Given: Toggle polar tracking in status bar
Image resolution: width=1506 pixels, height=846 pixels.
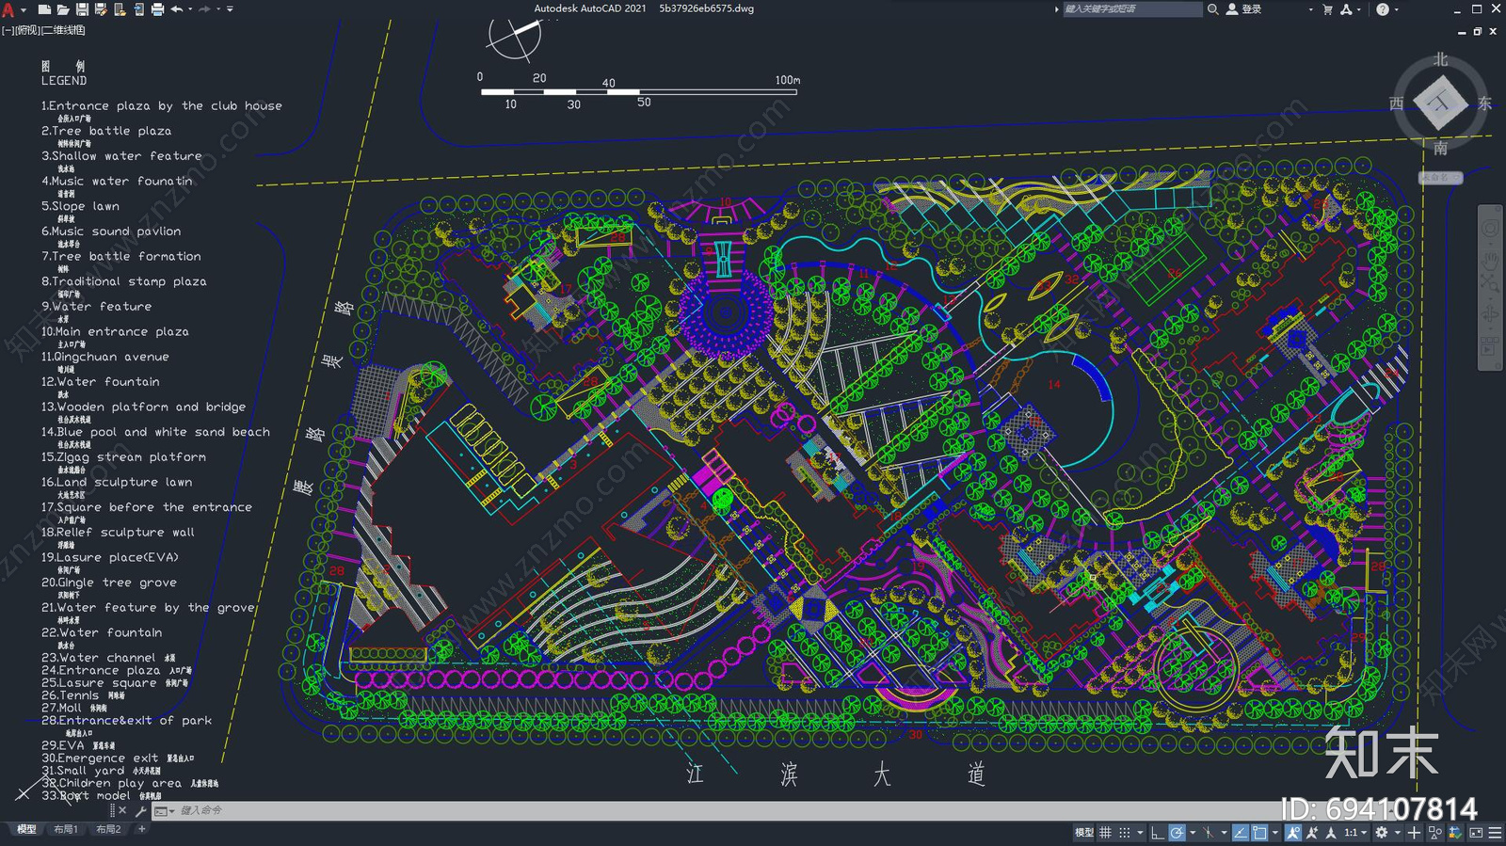Looking at the screenshot, I should 1177,833.
